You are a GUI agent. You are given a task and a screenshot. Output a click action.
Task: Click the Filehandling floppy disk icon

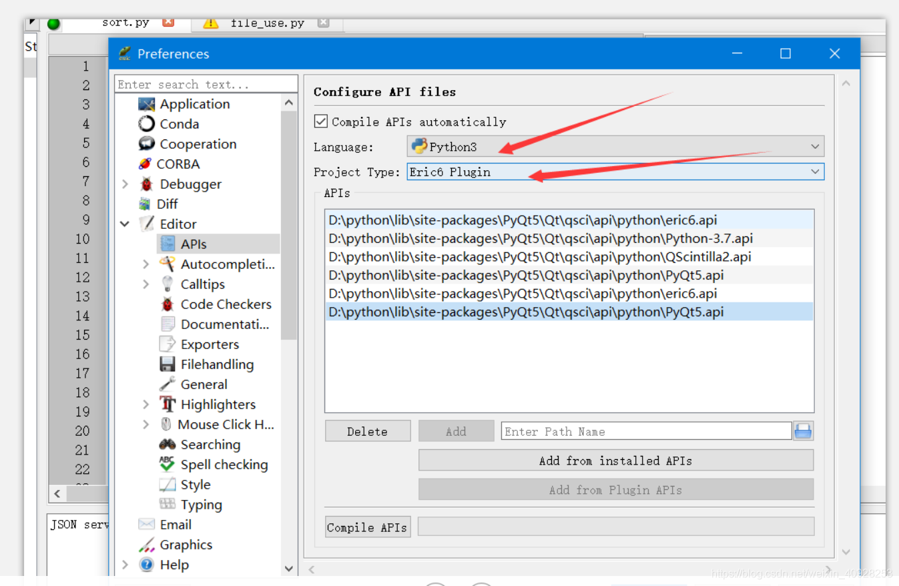click(x=168, y=364)
